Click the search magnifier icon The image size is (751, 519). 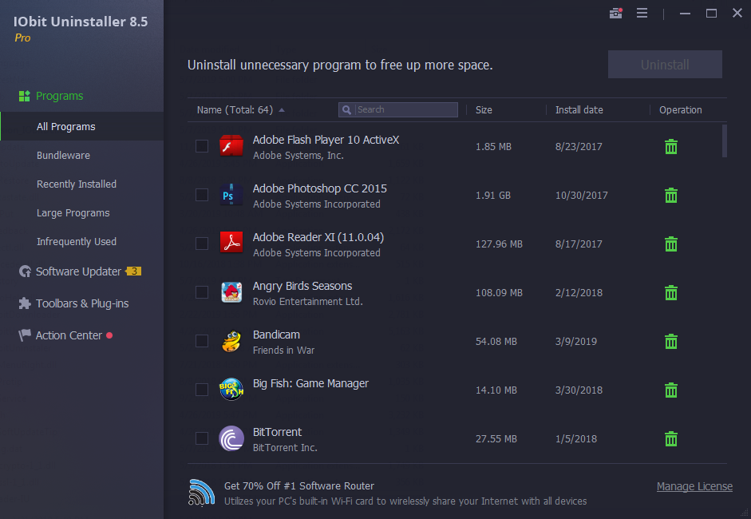tap(346, 109)
